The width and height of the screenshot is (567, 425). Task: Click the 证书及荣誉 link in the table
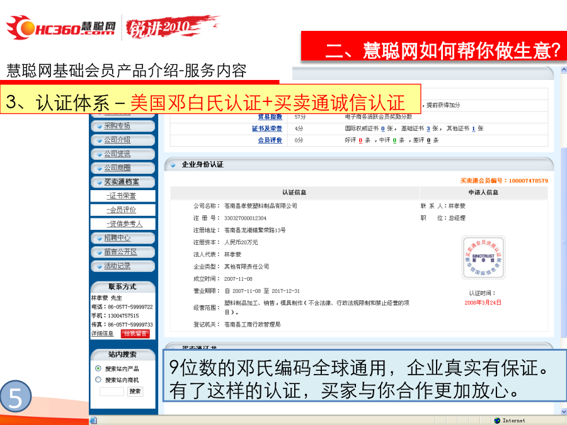[267, 128]
